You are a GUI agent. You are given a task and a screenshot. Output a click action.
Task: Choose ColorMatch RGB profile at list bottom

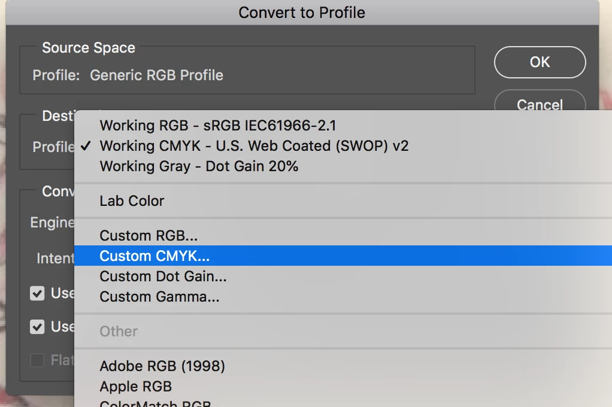(x=155, y=403)
